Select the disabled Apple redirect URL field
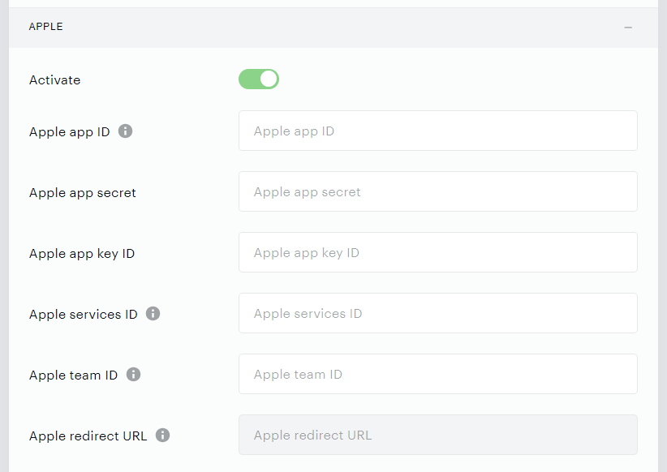This screenshot has height=472, width=667. coord(437,435)
